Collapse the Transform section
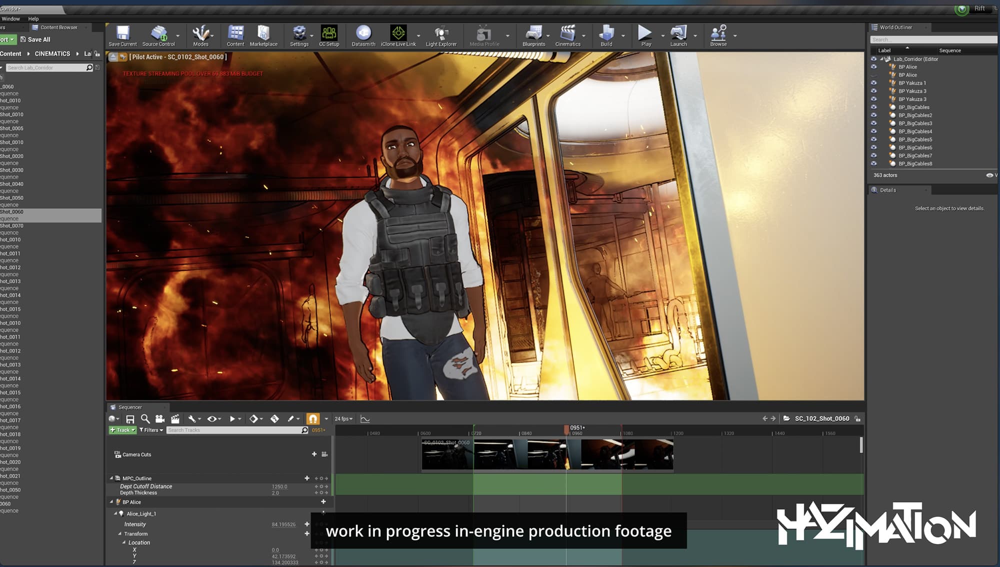Viewport: 1000px width, 567px height. click(x=119, y=534)
